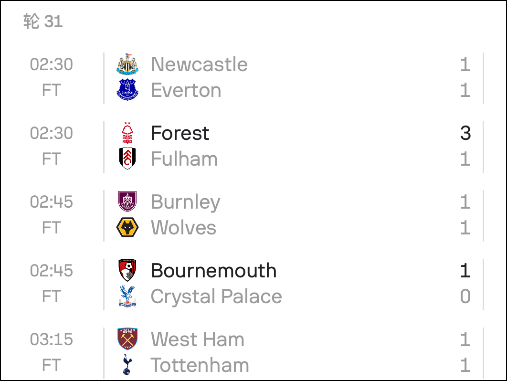Click the FT status under Burnley's 02:45
This screenshot has width=507, height=381.
click(x=52, y=227)
